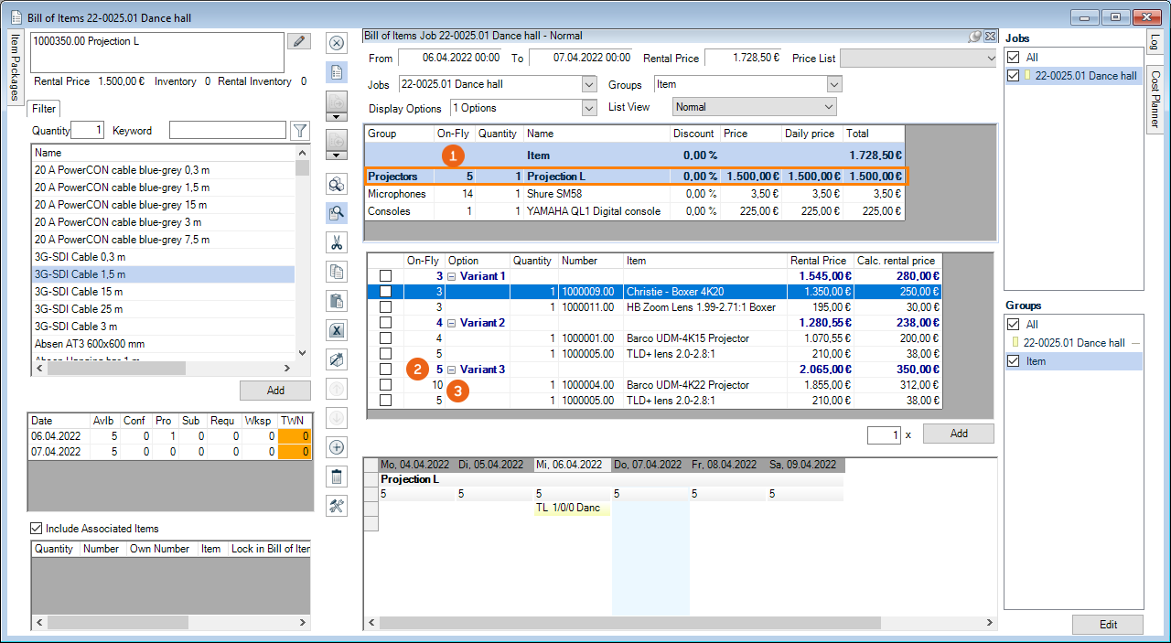Click the funnel filter icon next to Keyword

pos(299,131)
